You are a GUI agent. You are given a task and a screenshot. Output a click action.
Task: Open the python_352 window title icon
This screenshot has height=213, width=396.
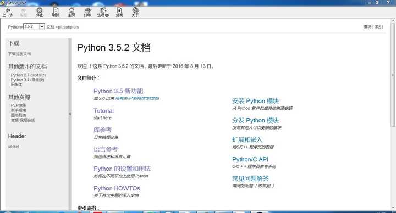click(x=3, y=3)
